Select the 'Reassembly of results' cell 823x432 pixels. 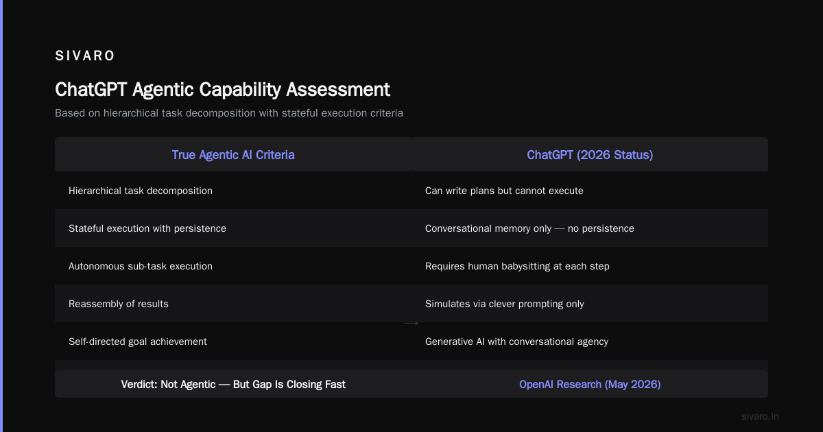tap(233, 304)
